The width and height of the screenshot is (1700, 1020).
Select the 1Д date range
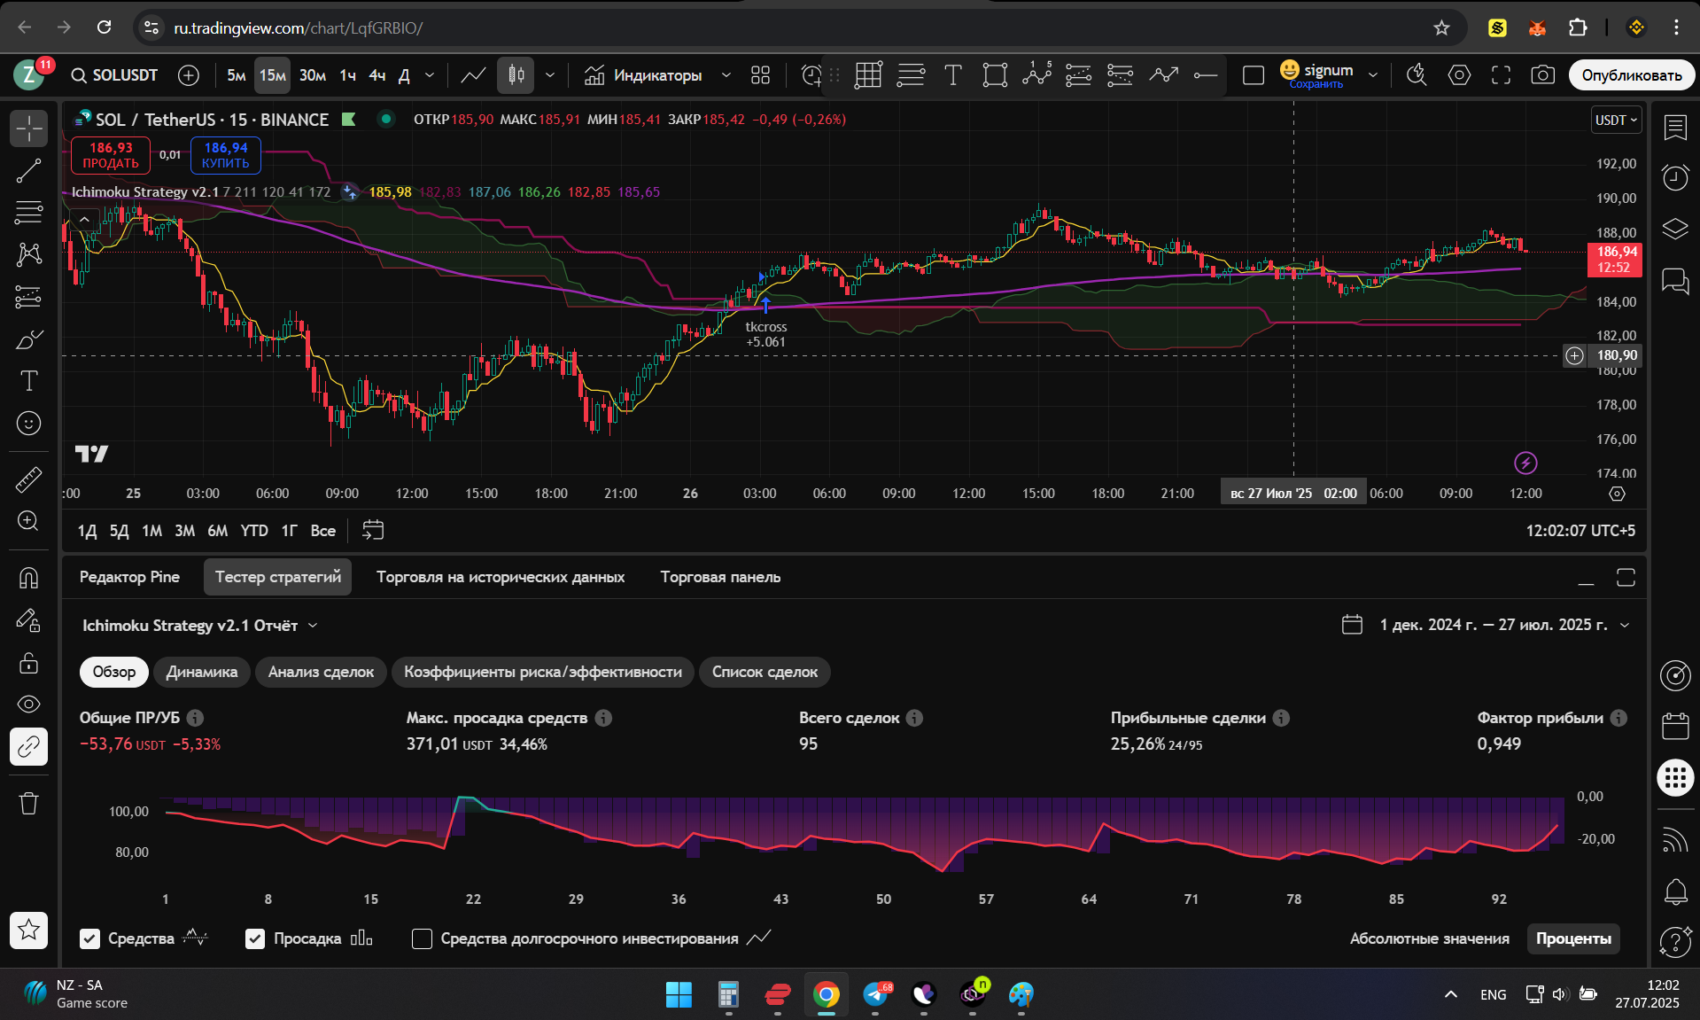click(x=87, y=531)
